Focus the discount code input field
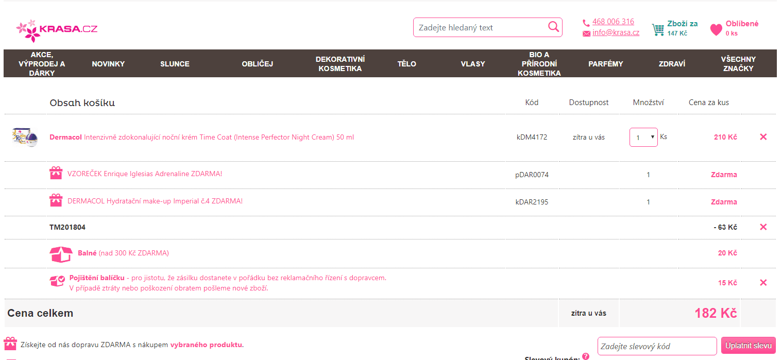Viewport: 782px width, 360px height. (x=657, y=346)
